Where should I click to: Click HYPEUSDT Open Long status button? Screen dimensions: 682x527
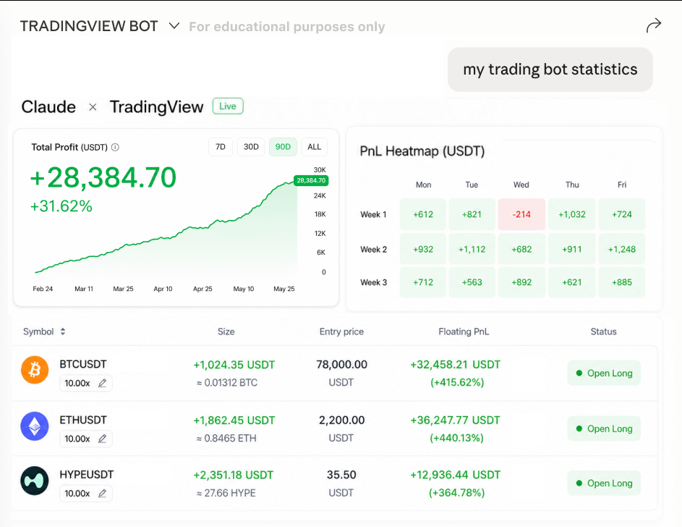coord(604,483)
